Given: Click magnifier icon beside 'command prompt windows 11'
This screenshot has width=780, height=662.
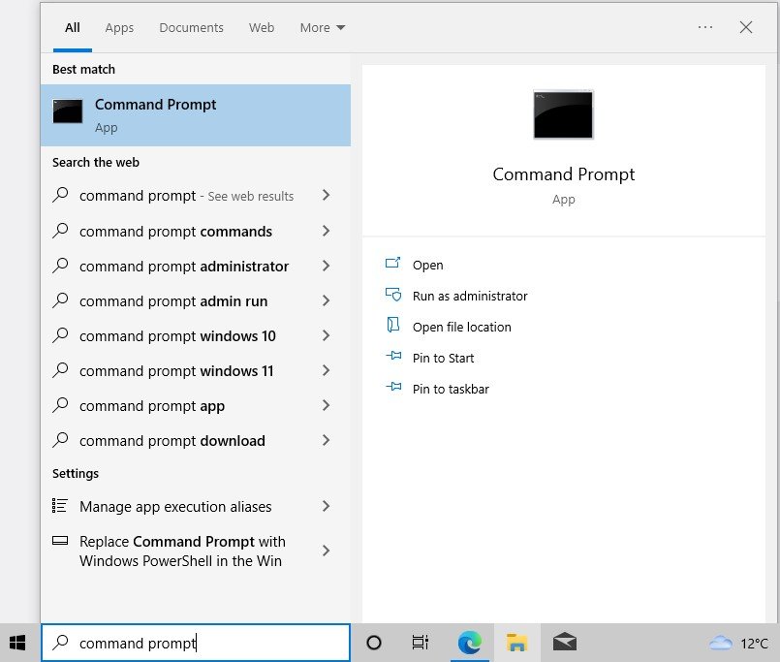Looking at the screenshot, I should [60, 370].
